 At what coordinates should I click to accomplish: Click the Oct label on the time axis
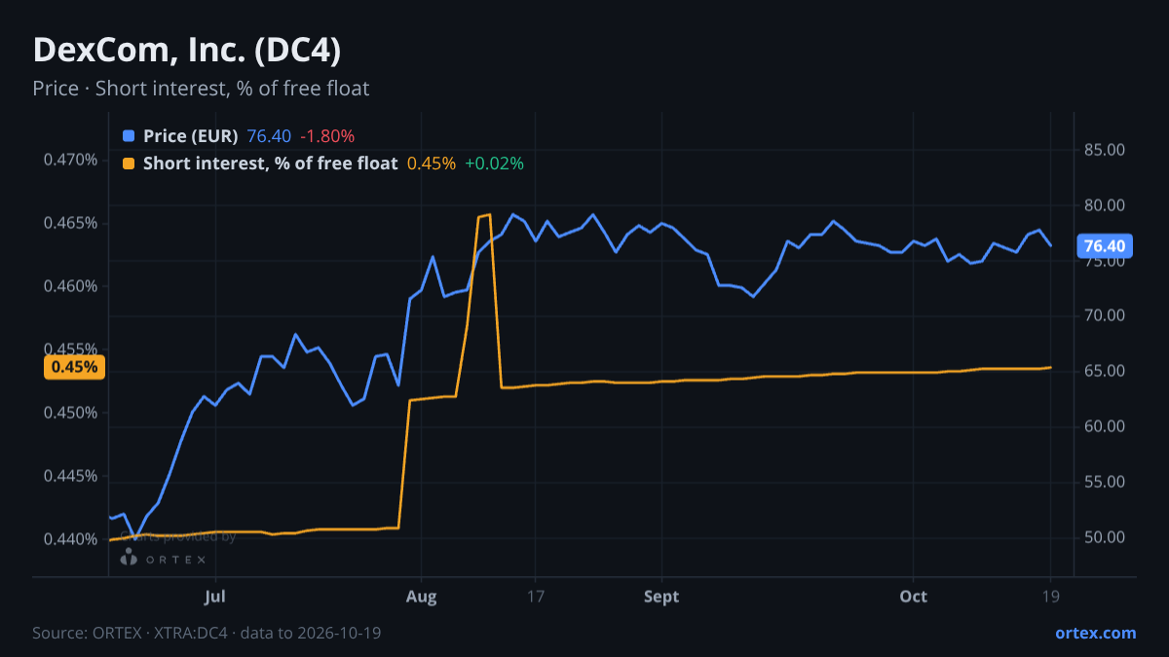pyautogui.click(x=914, y=596)
